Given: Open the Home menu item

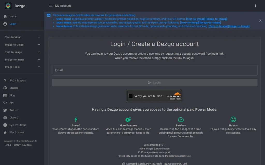Looking at the screenshot, I should tap(22, 16).
